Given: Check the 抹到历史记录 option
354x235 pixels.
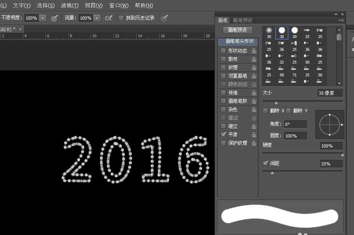Looking at the screenshot, I should coord(121,18).
